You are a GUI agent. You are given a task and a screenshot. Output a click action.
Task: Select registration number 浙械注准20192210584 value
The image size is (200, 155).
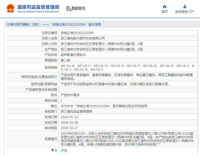click(x=77, y=33)
